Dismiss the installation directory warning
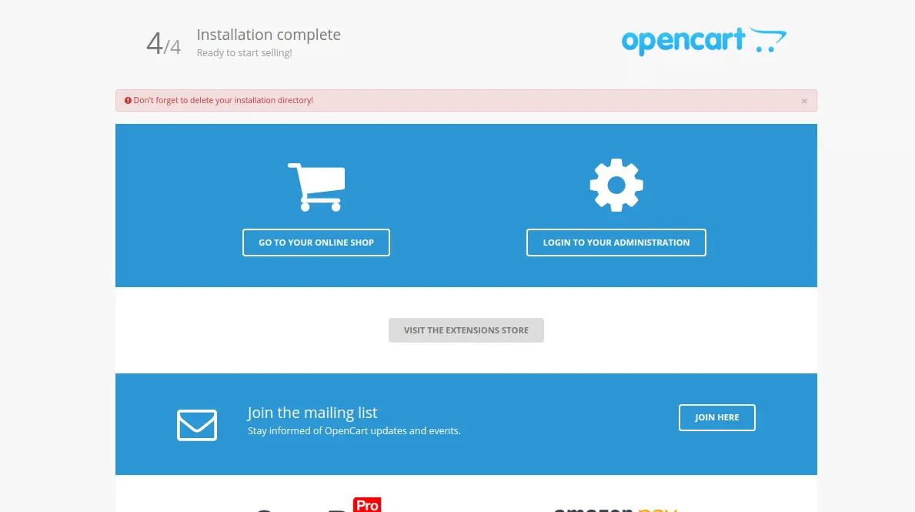The height and width of the screenshot is (512, 915). point(804,101)
